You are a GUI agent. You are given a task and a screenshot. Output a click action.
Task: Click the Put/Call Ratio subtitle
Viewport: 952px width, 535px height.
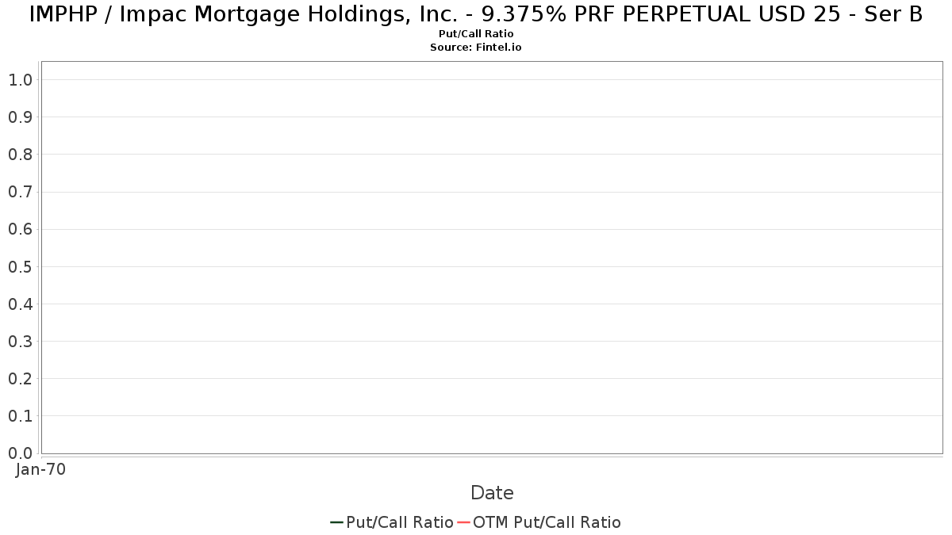pos(476,34)
